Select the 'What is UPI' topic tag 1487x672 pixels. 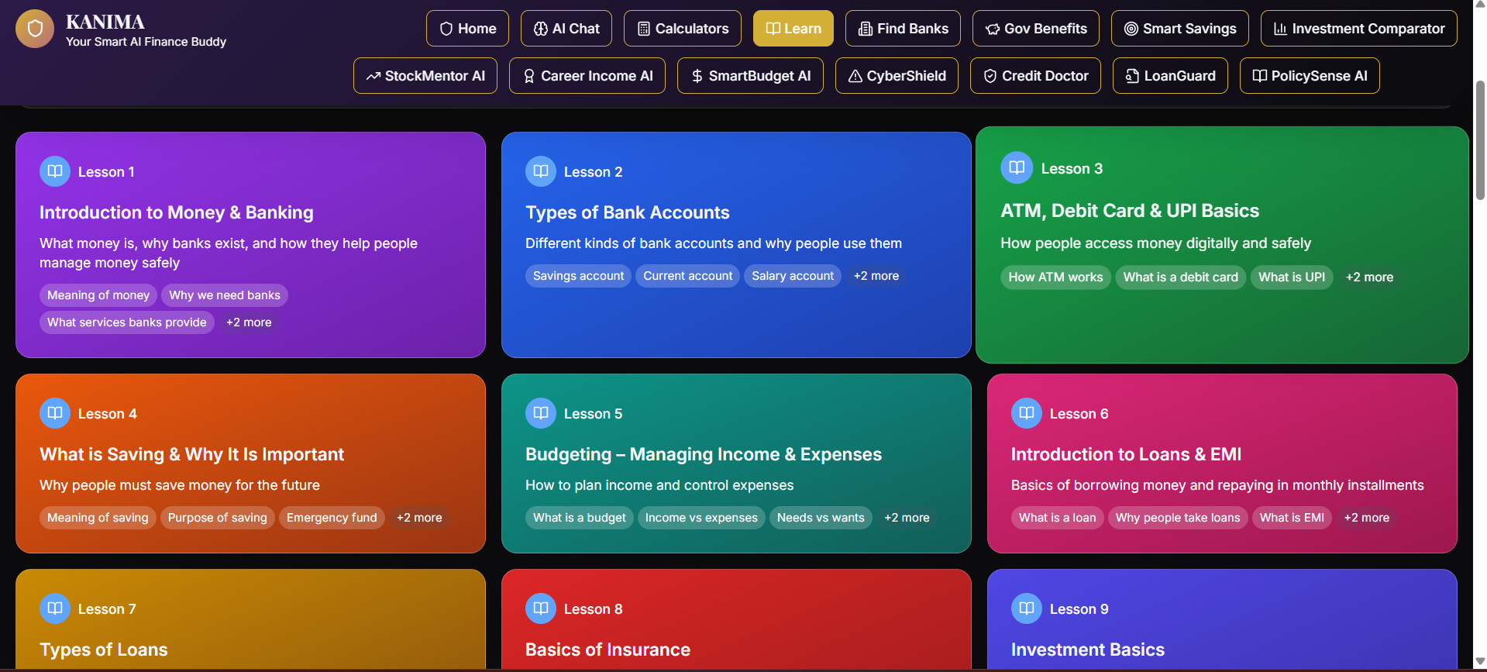point(1292,277)
